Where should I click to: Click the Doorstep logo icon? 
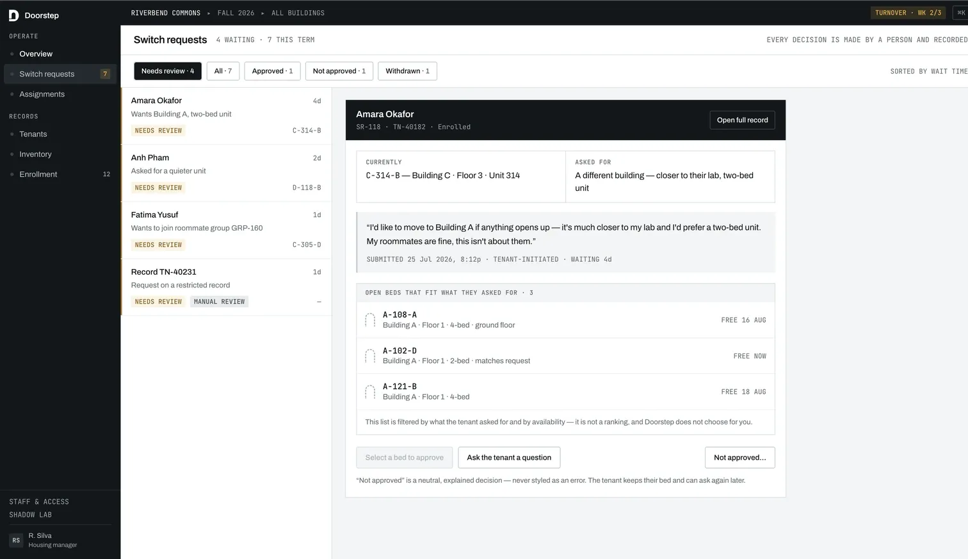point(13,15)
